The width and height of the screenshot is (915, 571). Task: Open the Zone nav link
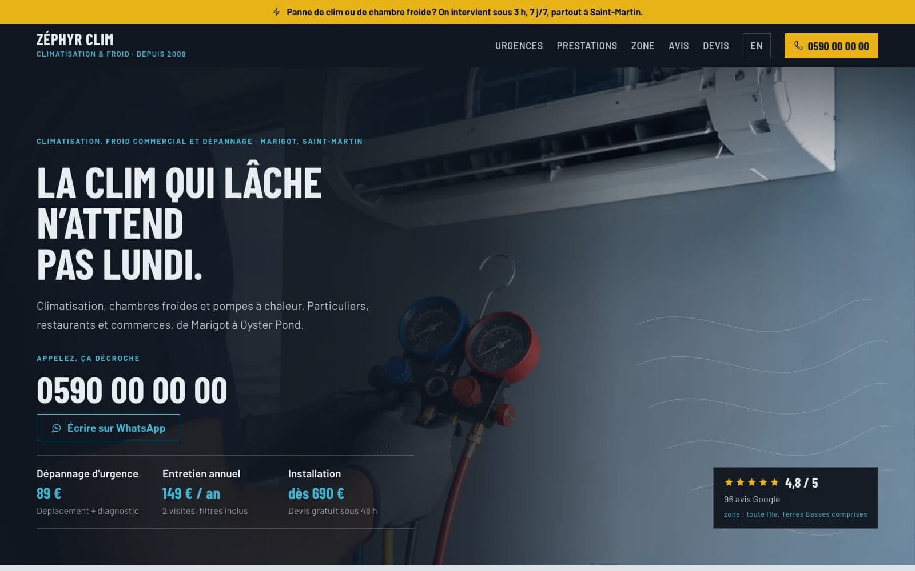tap(643, 46)
